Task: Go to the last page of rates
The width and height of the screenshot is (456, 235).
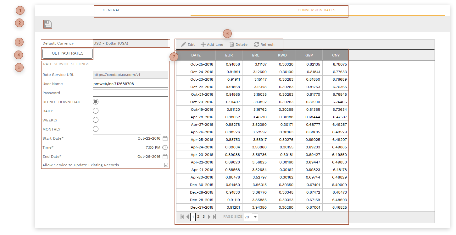Action: [x=214, y=217]
